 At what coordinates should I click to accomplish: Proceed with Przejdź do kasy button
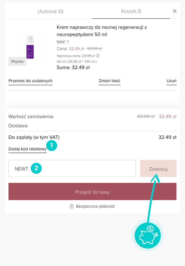(x=92, y=192)
